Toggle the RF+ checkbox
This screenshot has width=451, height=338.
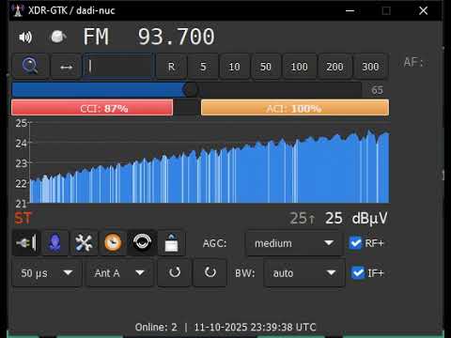[x=355, y=243]
